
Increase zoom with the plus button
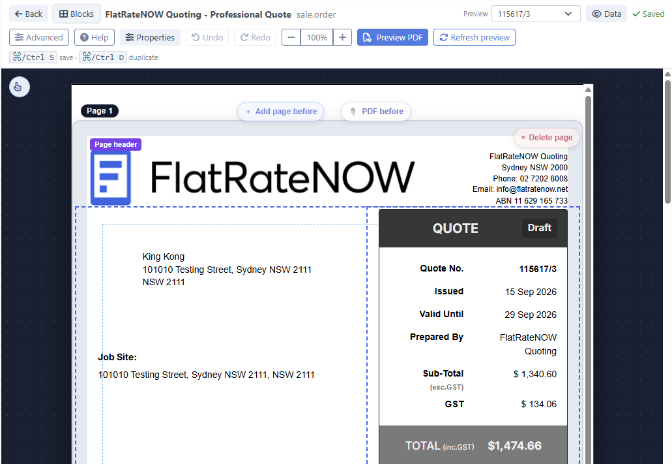click(342, 37)
